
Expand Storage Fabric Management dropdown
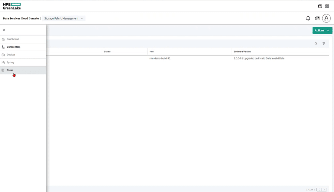point(64,18)
